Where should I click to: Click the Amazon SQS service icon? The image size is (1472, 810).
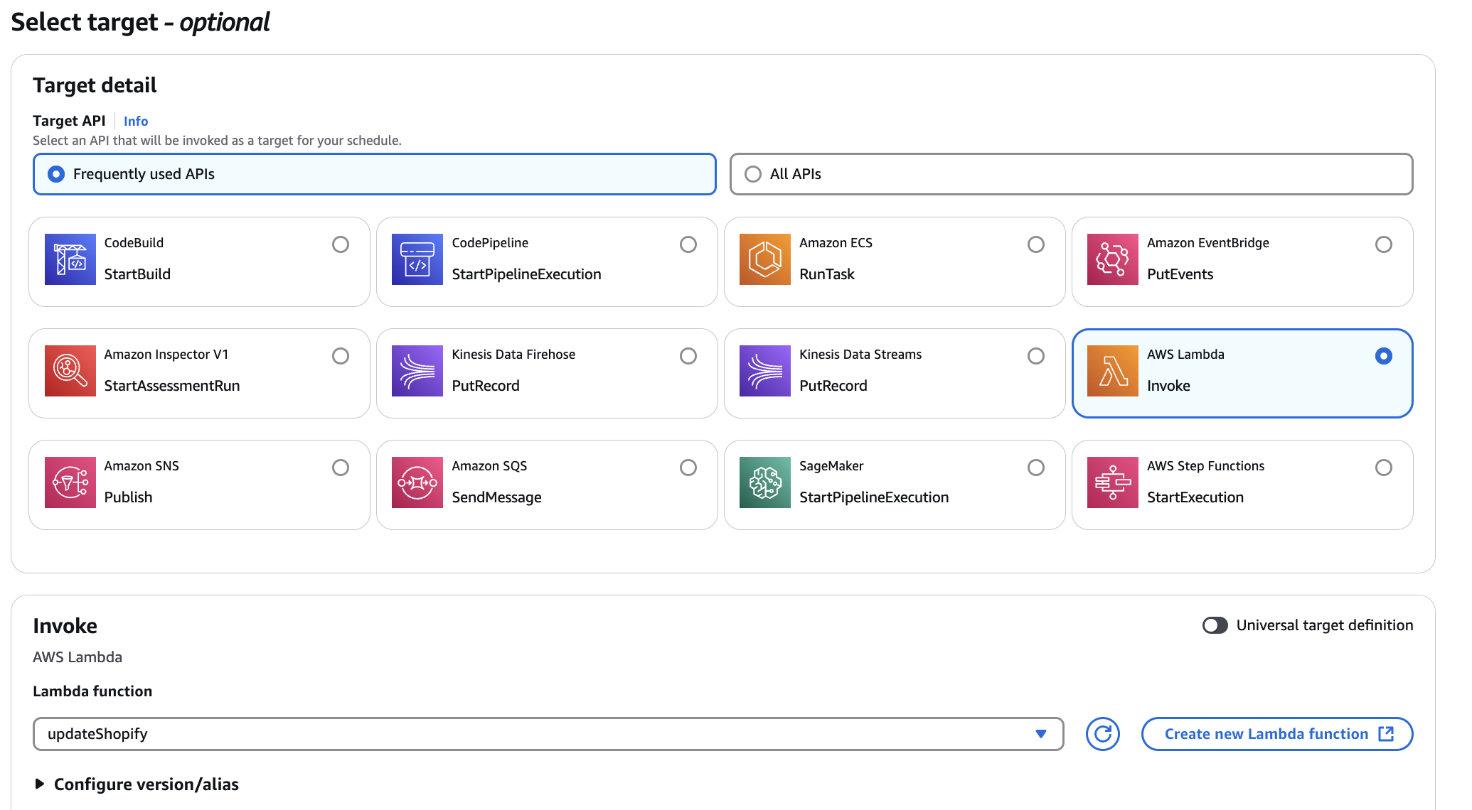[417, 482]
